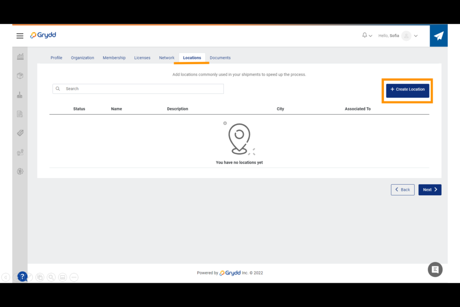This screenshot has height=307, width=460.
Task: Open the see all slides control
Action: point(40,277)
